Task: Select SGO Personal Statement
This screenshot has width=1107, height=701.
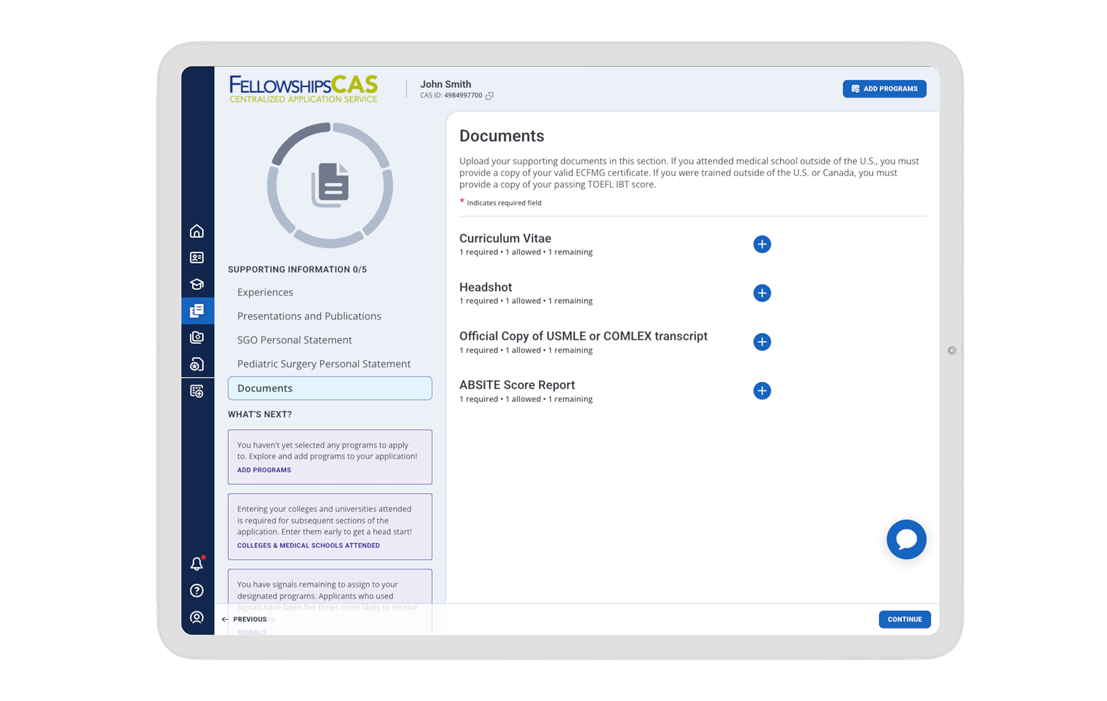Action: tap(294, 340)
